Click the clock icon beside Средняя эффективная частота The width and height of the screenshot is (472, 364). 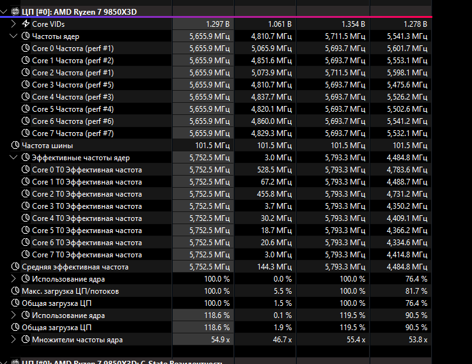pos(15,267)
